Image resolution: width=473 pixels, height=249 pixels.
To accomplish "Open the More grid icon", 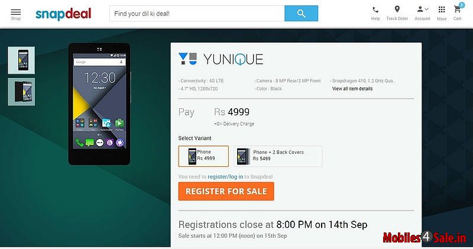I will point(442,9).
